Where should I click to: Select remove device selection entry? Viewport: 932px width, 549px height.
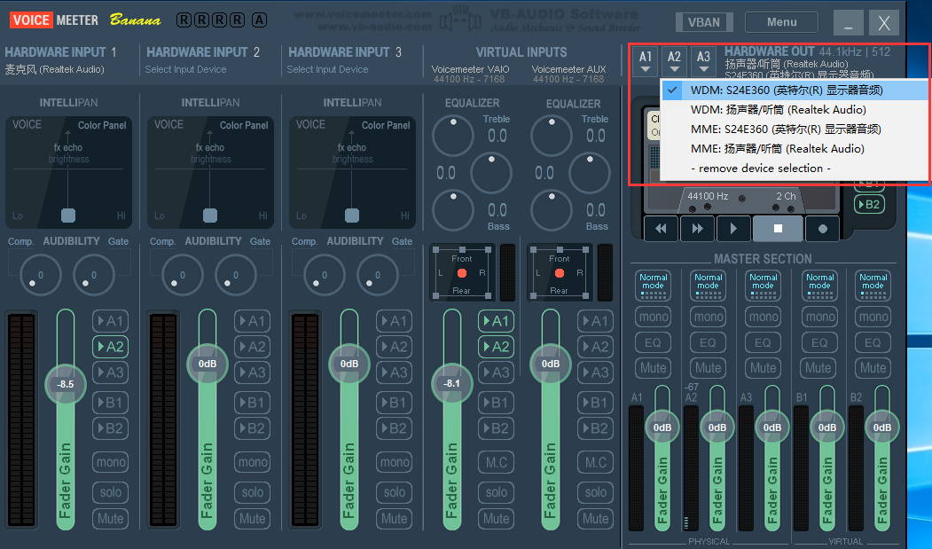795,169
